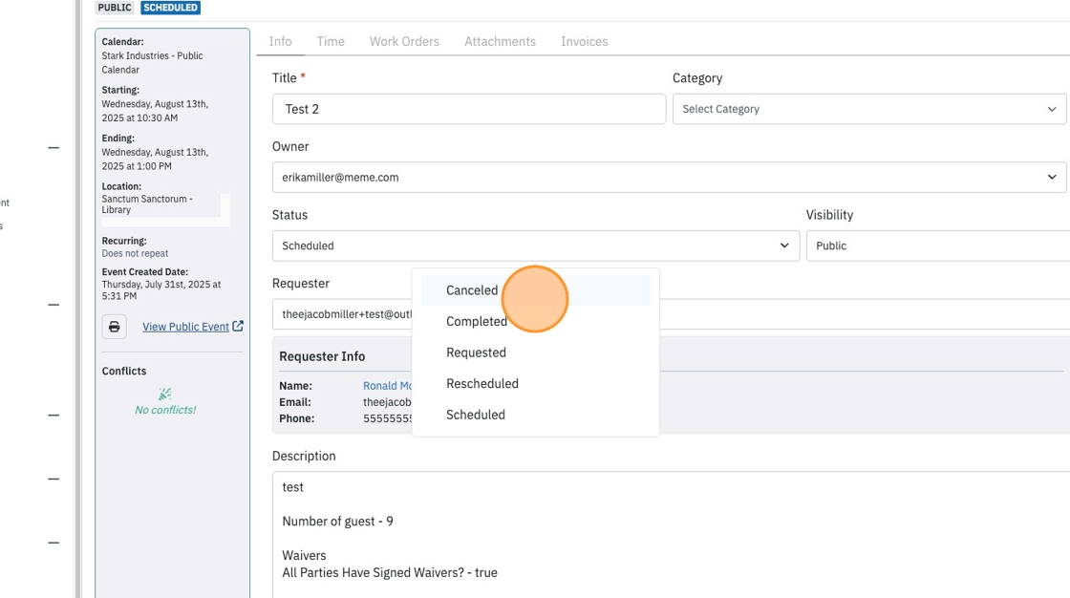Switch to the Invoices tab
The height and width of the screenshot is (598, 1070).
pos(584,42)
